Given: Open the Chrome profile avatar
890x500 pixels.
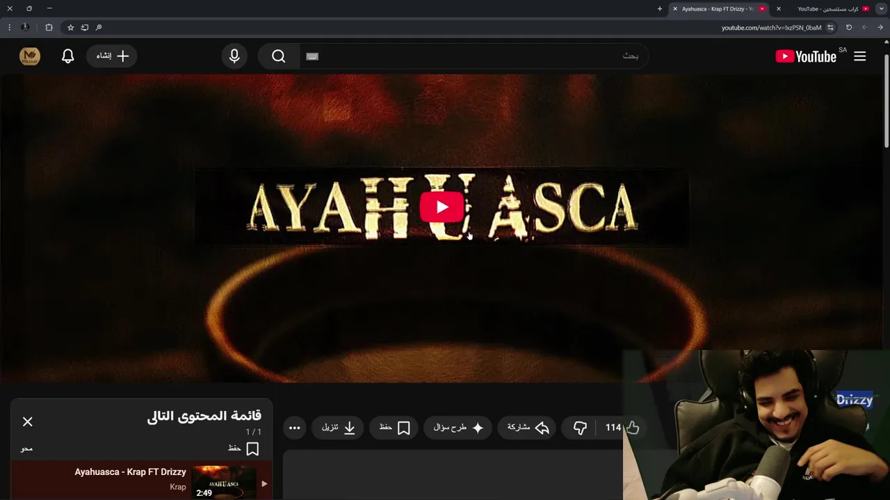Looking at the screenshot, I should click(25, 28).
